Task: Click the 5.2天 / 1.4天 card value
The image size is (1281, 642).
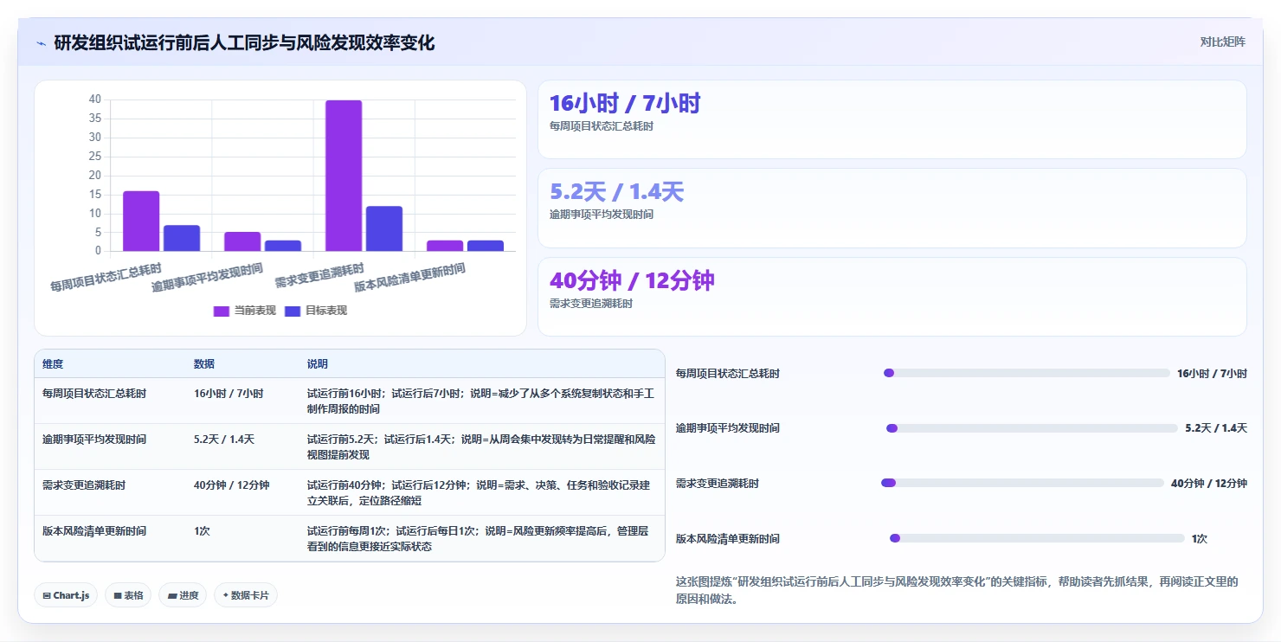Action: (616, 192)
